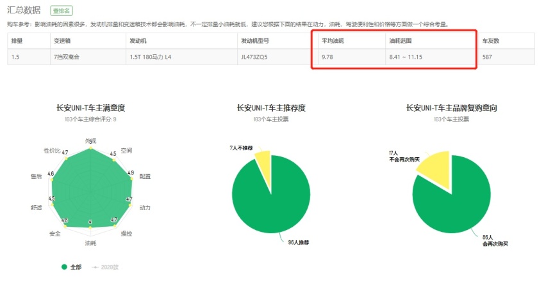Click the 7人不推荐 pie label
The width and height of the screenshot is (546, 283).
tap(241, 148)
